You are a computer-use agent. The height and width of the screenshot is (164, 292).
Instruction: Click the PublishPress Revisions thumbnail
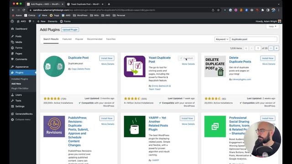point(54,127)
